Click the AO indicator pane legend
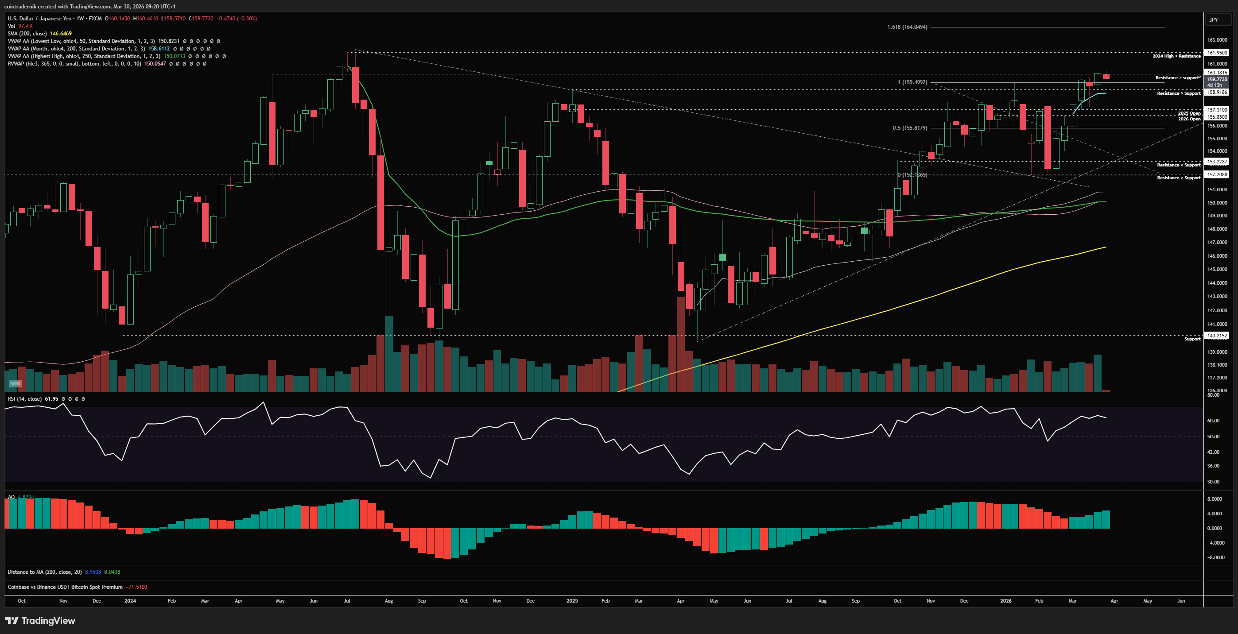This screenshot has height=634, width=1238. (x=11, y=497)
